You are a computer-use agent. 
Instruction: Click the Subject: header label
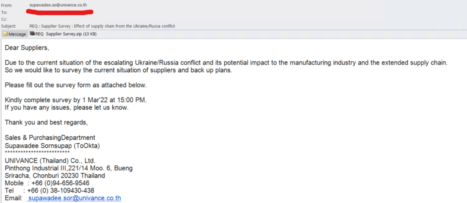click(9, 26)
